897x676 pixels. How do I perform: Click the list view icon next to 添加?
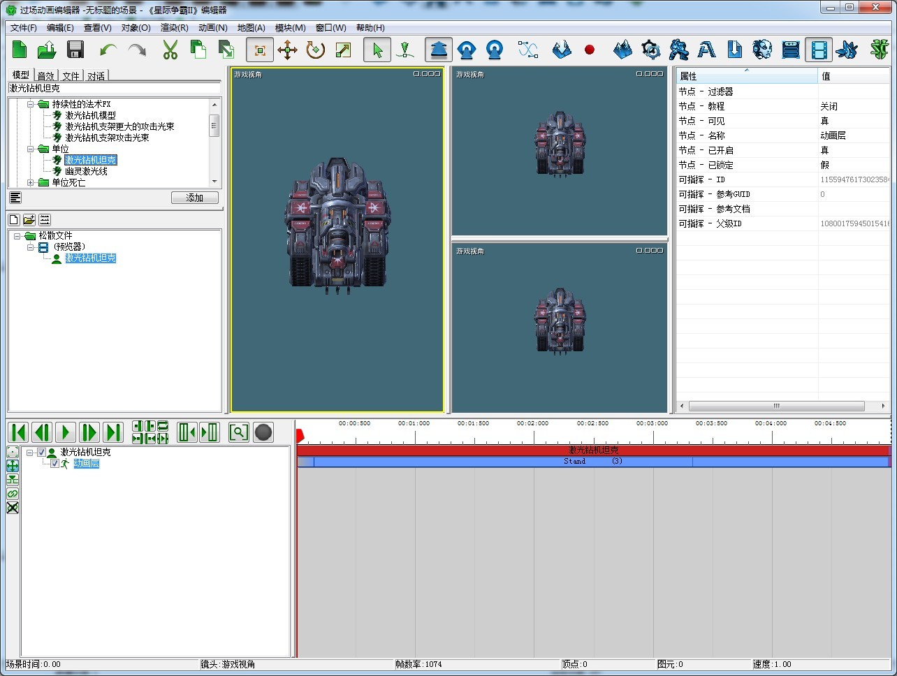[x=15, y=198]
